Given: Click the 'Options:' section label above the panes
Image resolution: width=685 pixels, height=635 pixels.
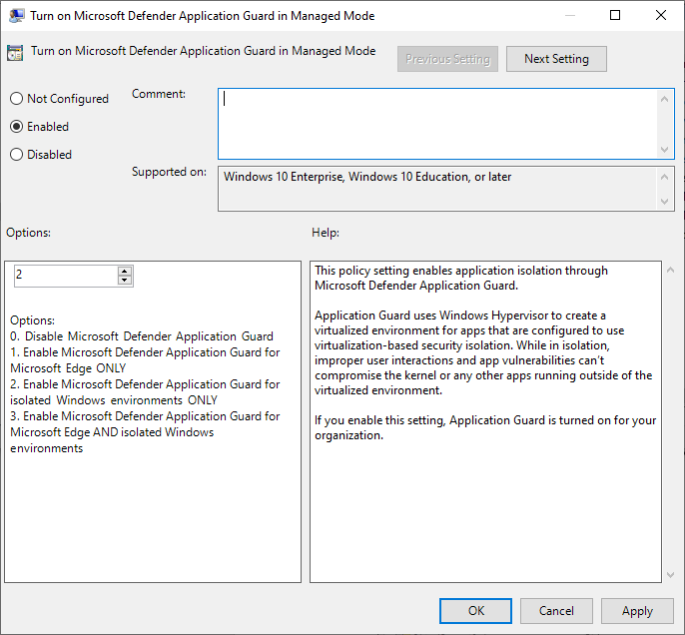Looking at the screenshot, I should click(28, 233).
